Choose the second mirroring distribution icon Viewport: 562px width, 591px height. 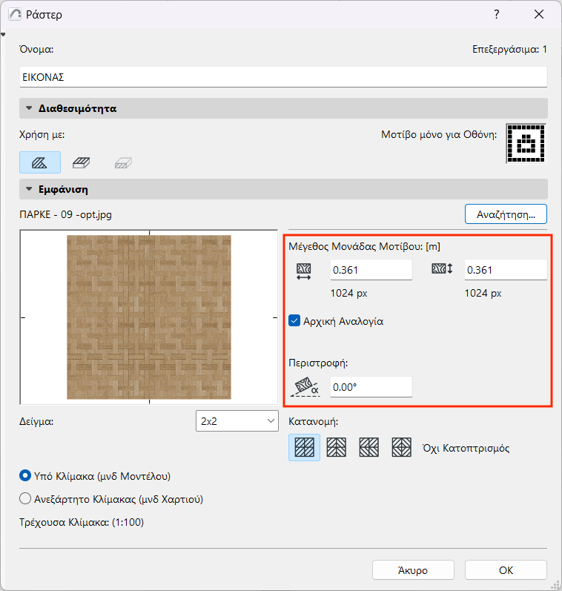coord(336,447)
